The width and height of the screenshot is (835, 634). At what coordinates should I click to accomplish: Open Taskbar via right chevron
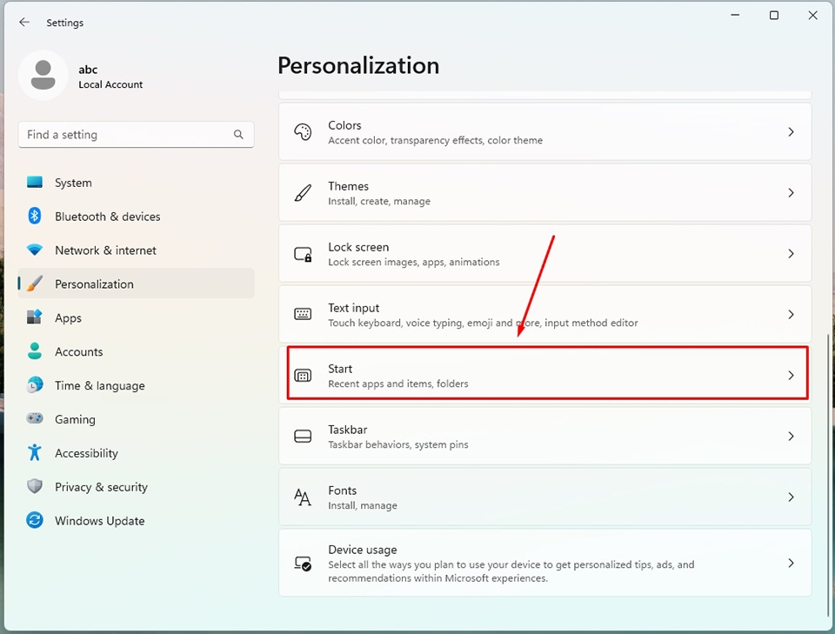pos(791,436)
